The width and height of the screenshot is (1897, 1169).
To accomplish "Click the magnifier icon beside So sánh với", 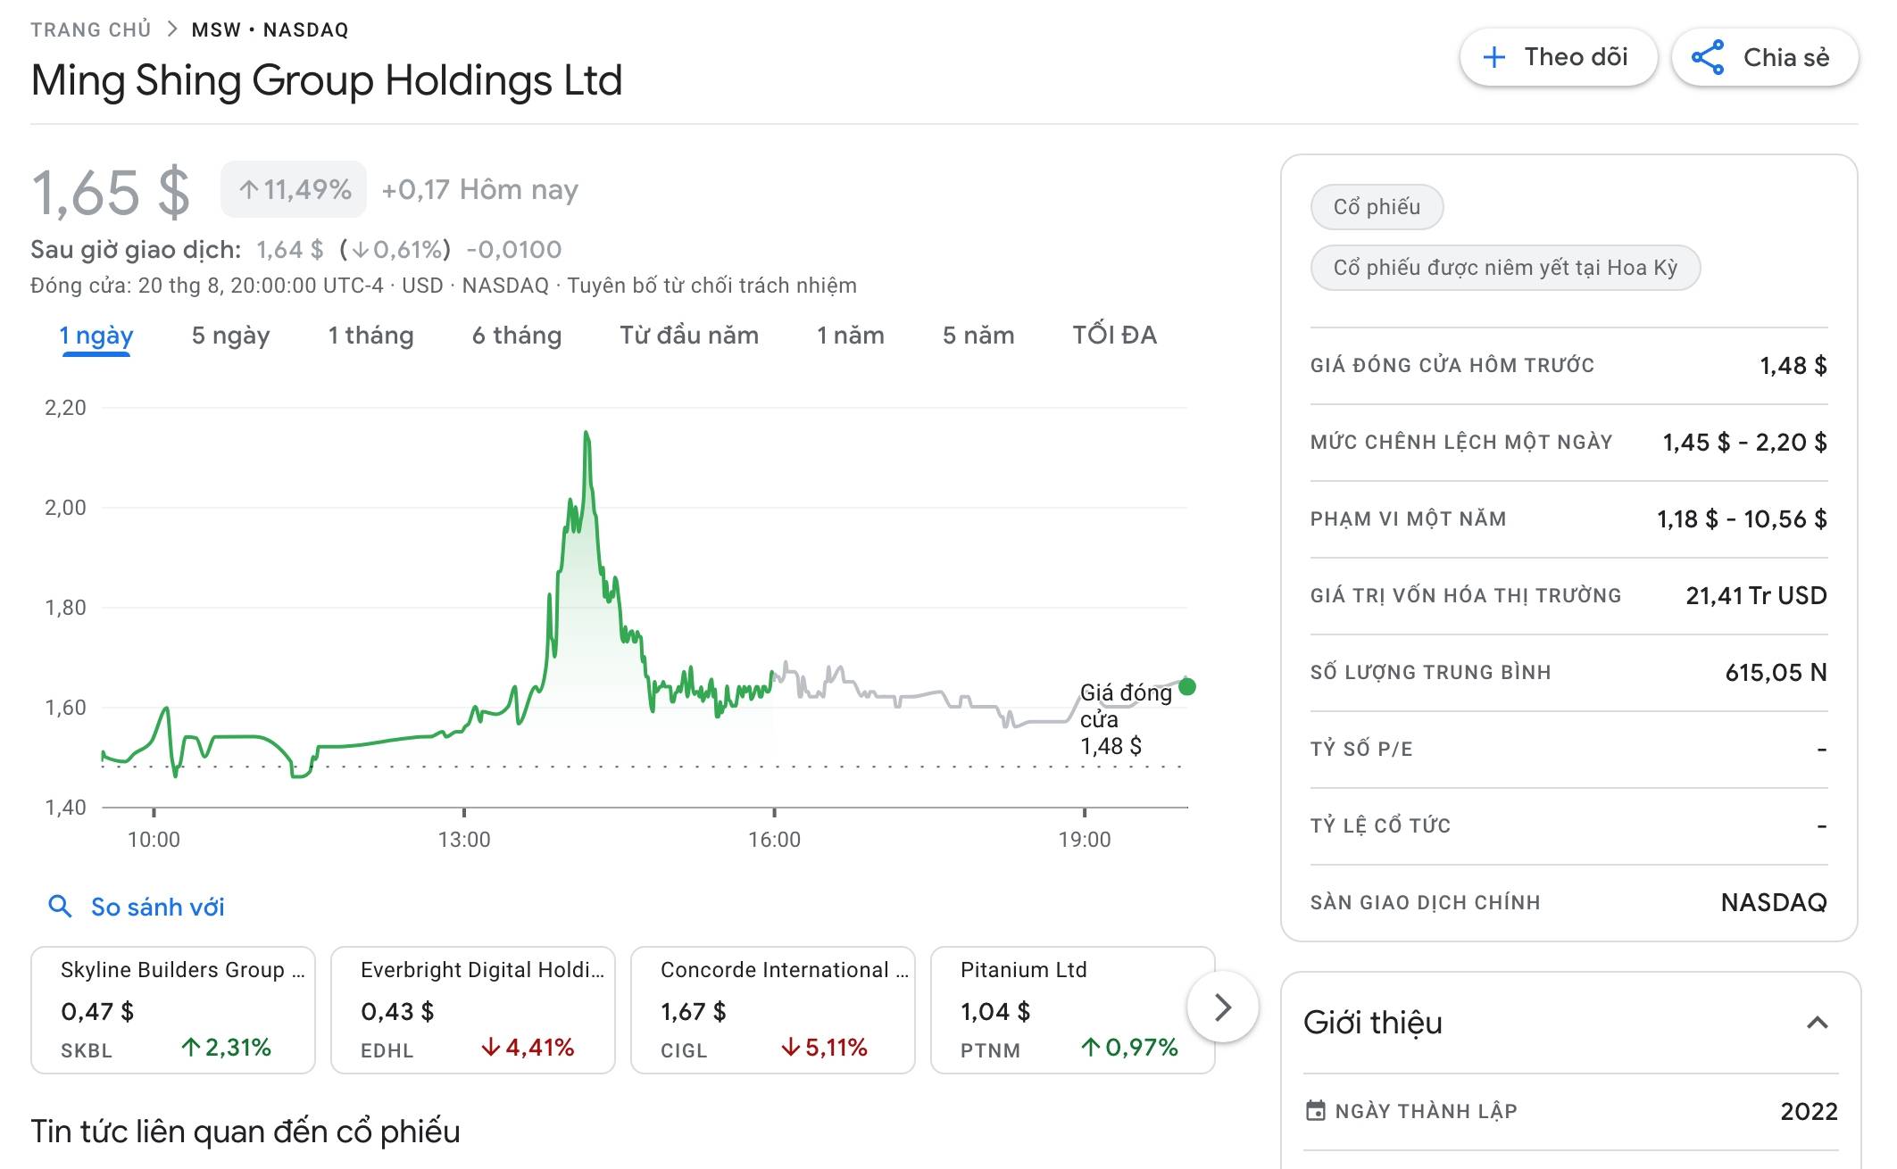I will pyautogui.click(x=60, y=907).
